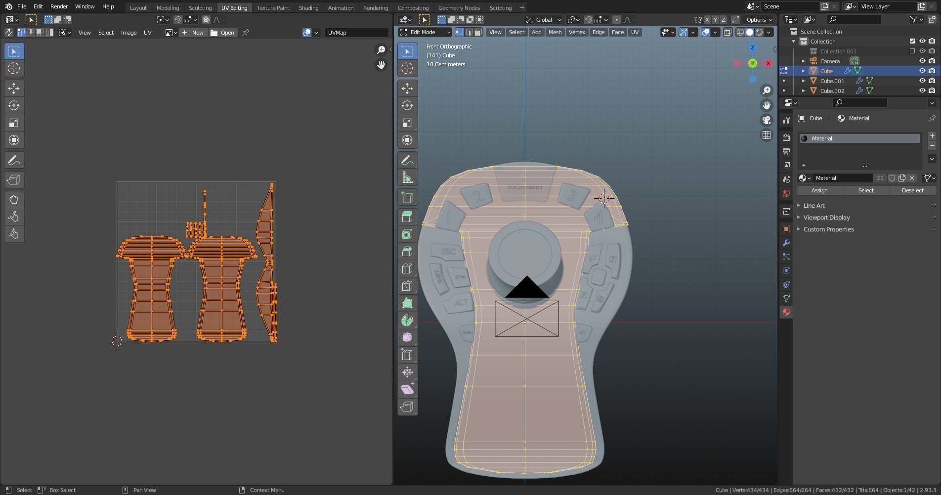The width and height of the screenshot is (941, 495).
Task: Select the UV editor Pinch tool
Action: 14,234
